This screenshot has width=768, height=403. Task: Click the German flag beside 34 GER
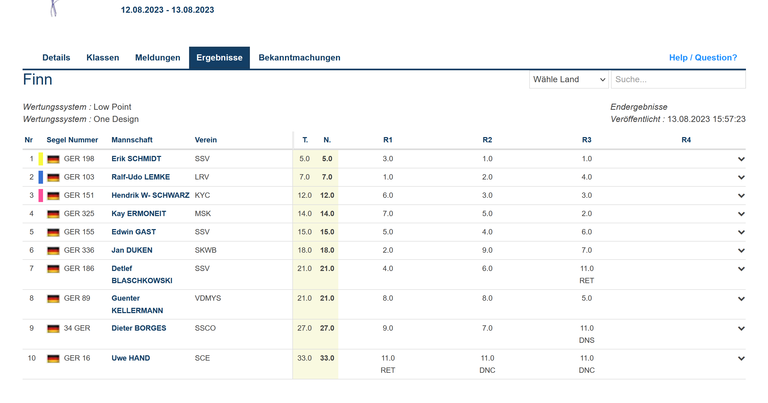coord(53,328)
